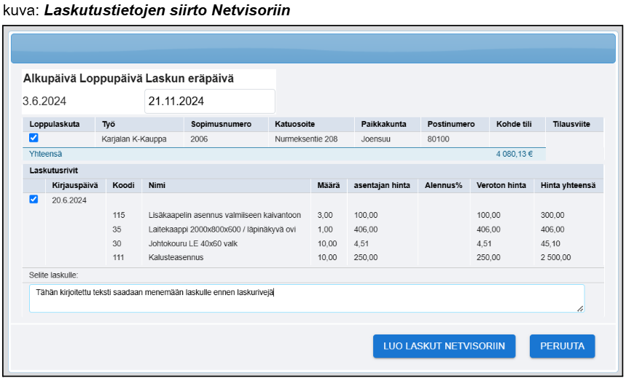The width and height of the screenshot is (626, 384).
Task: Click the Hinta yhteensä column header
Action: click(x=568, y=186)
